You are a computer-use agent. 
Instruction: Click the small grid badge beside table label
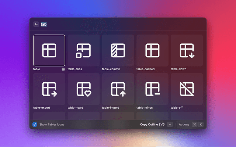click(63, 69)
